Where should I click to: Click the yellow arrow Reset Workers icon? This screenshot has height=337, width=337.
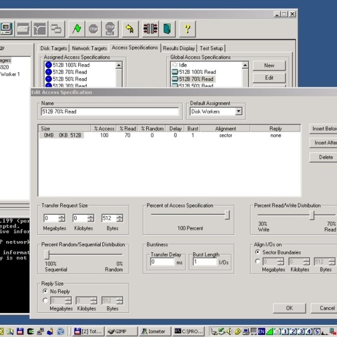coord(130,29)
